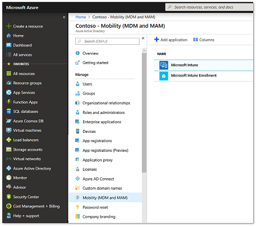Click the blade Search (Ctrl+/) field

(107, 41)
